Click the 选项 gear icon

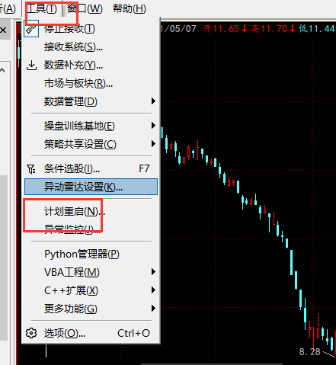pyautogui.click(x=31, y=333)
